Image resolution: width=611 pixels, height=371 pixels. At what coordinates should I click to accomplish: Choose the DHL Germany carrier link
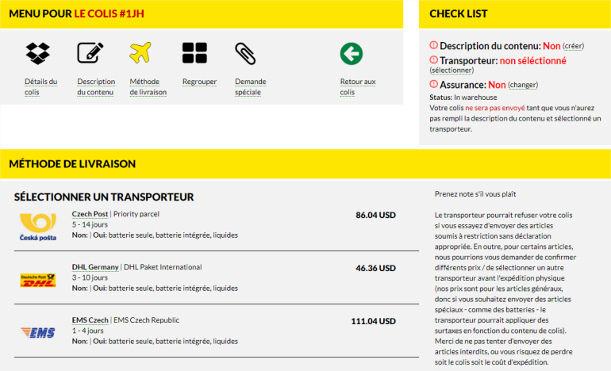95,266
